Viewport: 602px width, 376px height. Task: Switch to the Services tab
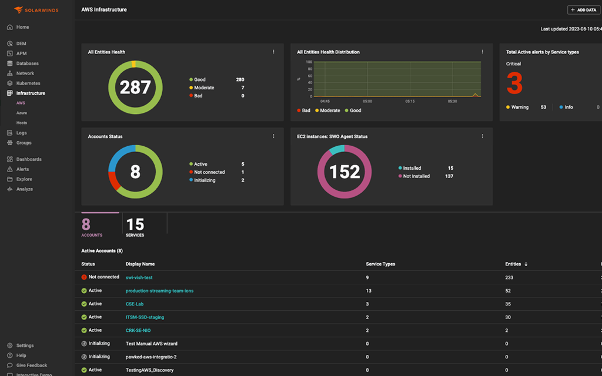coord(134,223)
